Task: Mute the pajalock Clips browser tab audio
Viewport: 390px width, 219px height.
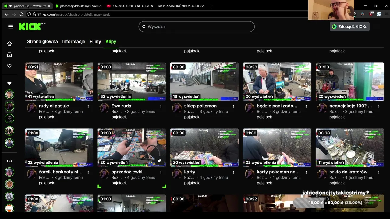Action: pos(11,6)
